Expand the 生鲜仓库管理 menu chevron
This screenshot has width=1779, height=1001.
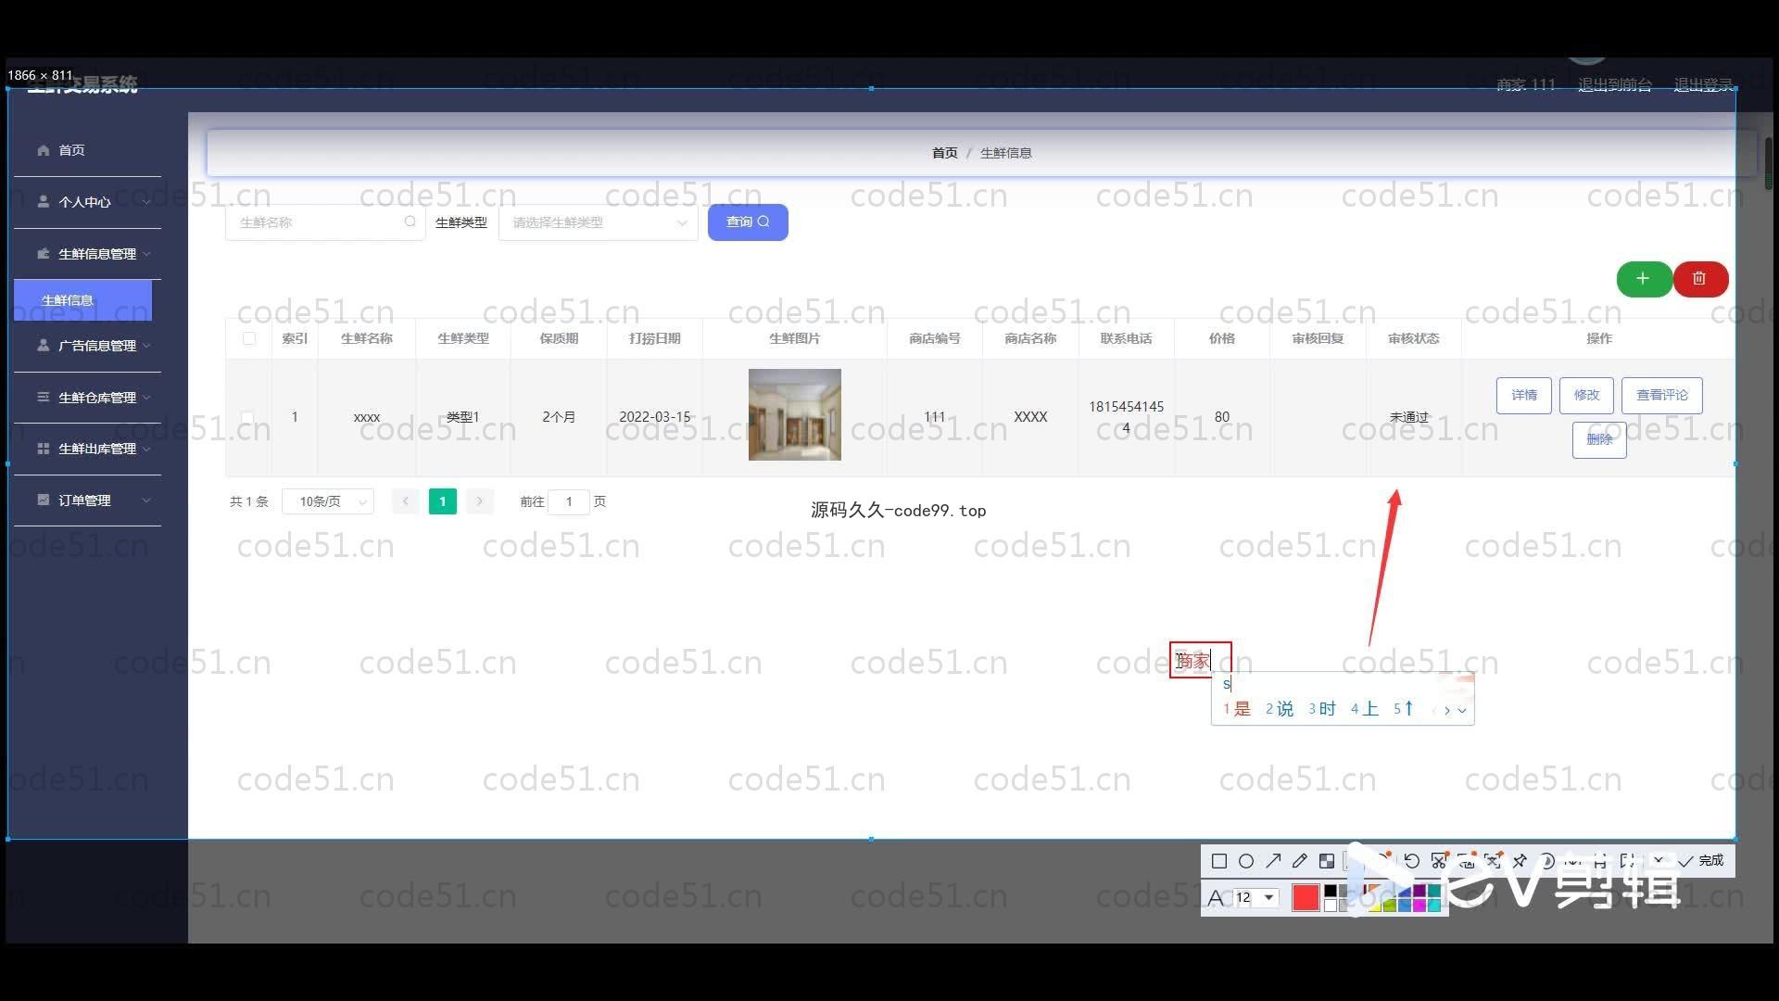point(146,398)
